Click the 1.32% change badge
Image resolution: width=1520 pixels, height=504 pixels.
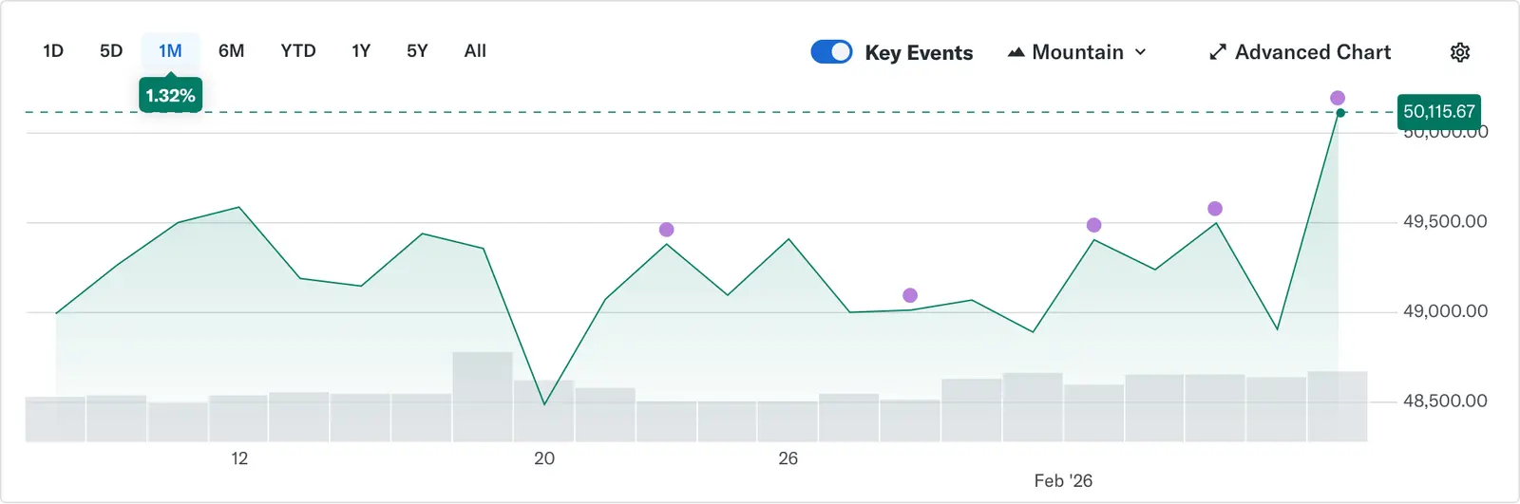click(170, 96)
